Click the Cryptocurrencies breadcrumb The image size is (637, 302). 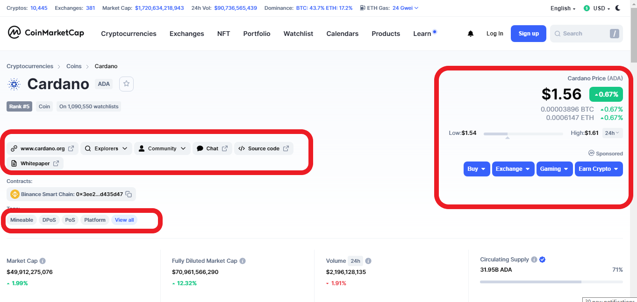30,66
